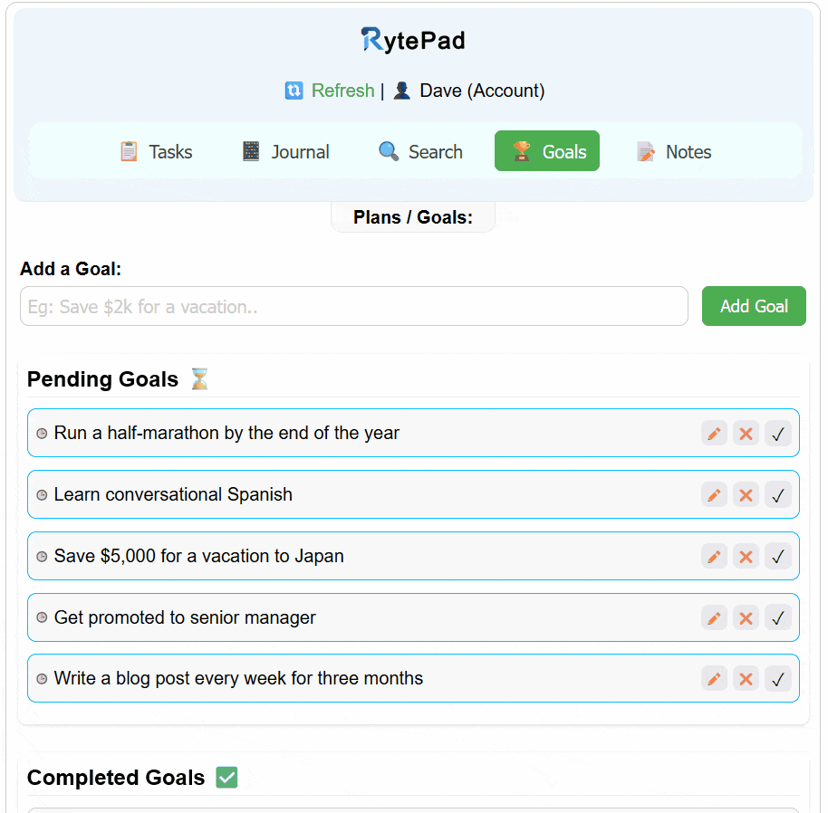Mark Save $5,000 vacation goal complete

coord(778,556)
